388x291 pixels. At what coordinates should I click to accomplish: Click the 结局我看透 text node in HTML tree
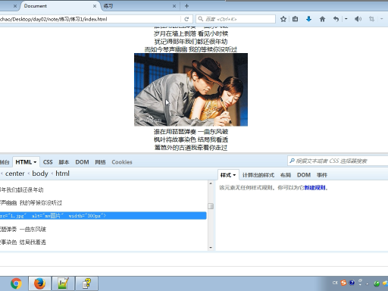coord(33,242)
